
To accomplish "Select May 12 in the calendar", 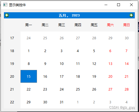I will (94, 64).
